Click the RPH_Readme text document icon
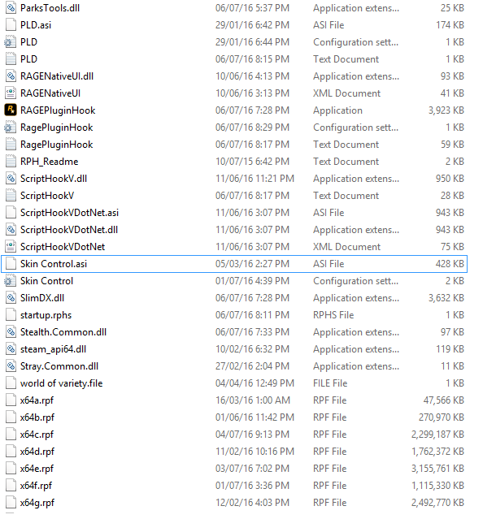The height and width of the screenshot is (519, 496). [11, 161]
